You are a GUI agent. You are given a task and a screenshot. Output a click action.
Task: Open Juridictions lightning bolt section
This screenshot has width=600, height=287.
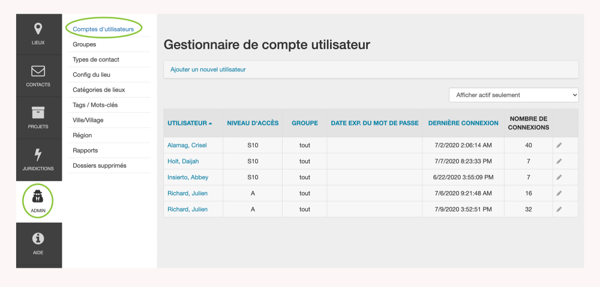coord(38,159)
